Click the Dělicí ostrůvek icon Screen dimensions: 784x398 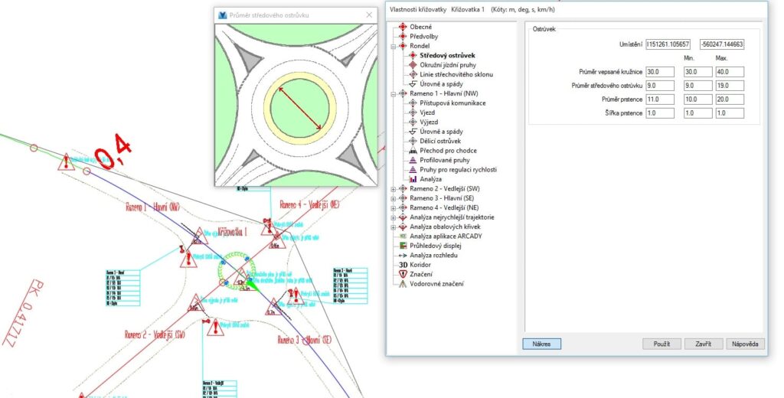point(413,141)
